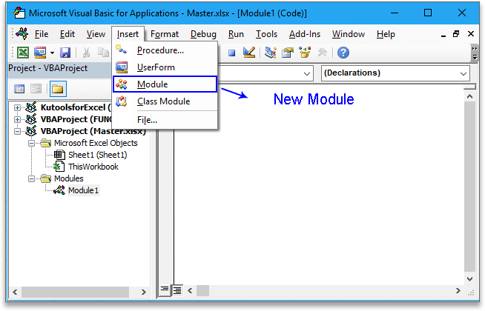This screenshot has height=311, width=485.
Task: Expand the KutoolsforExcel project node
Action: pyautogui.click(x=17, y=107)
